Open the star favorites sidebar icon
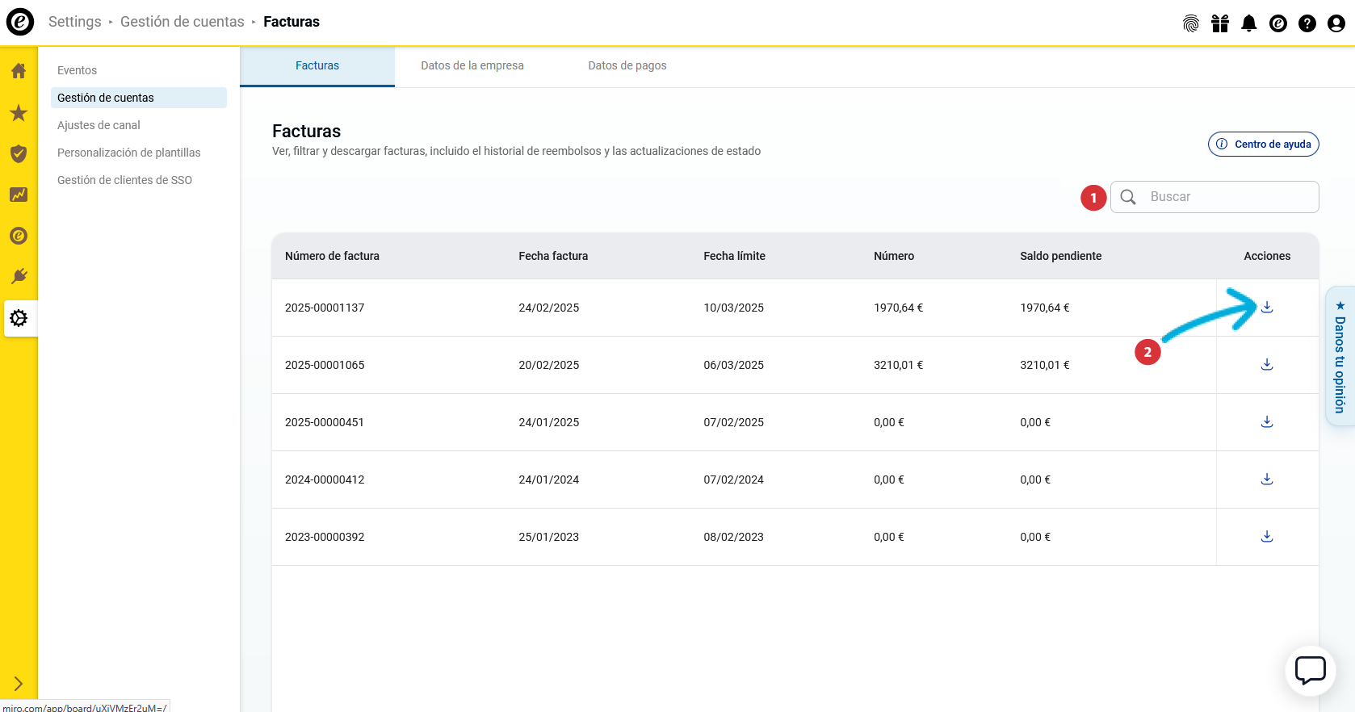 19,113
